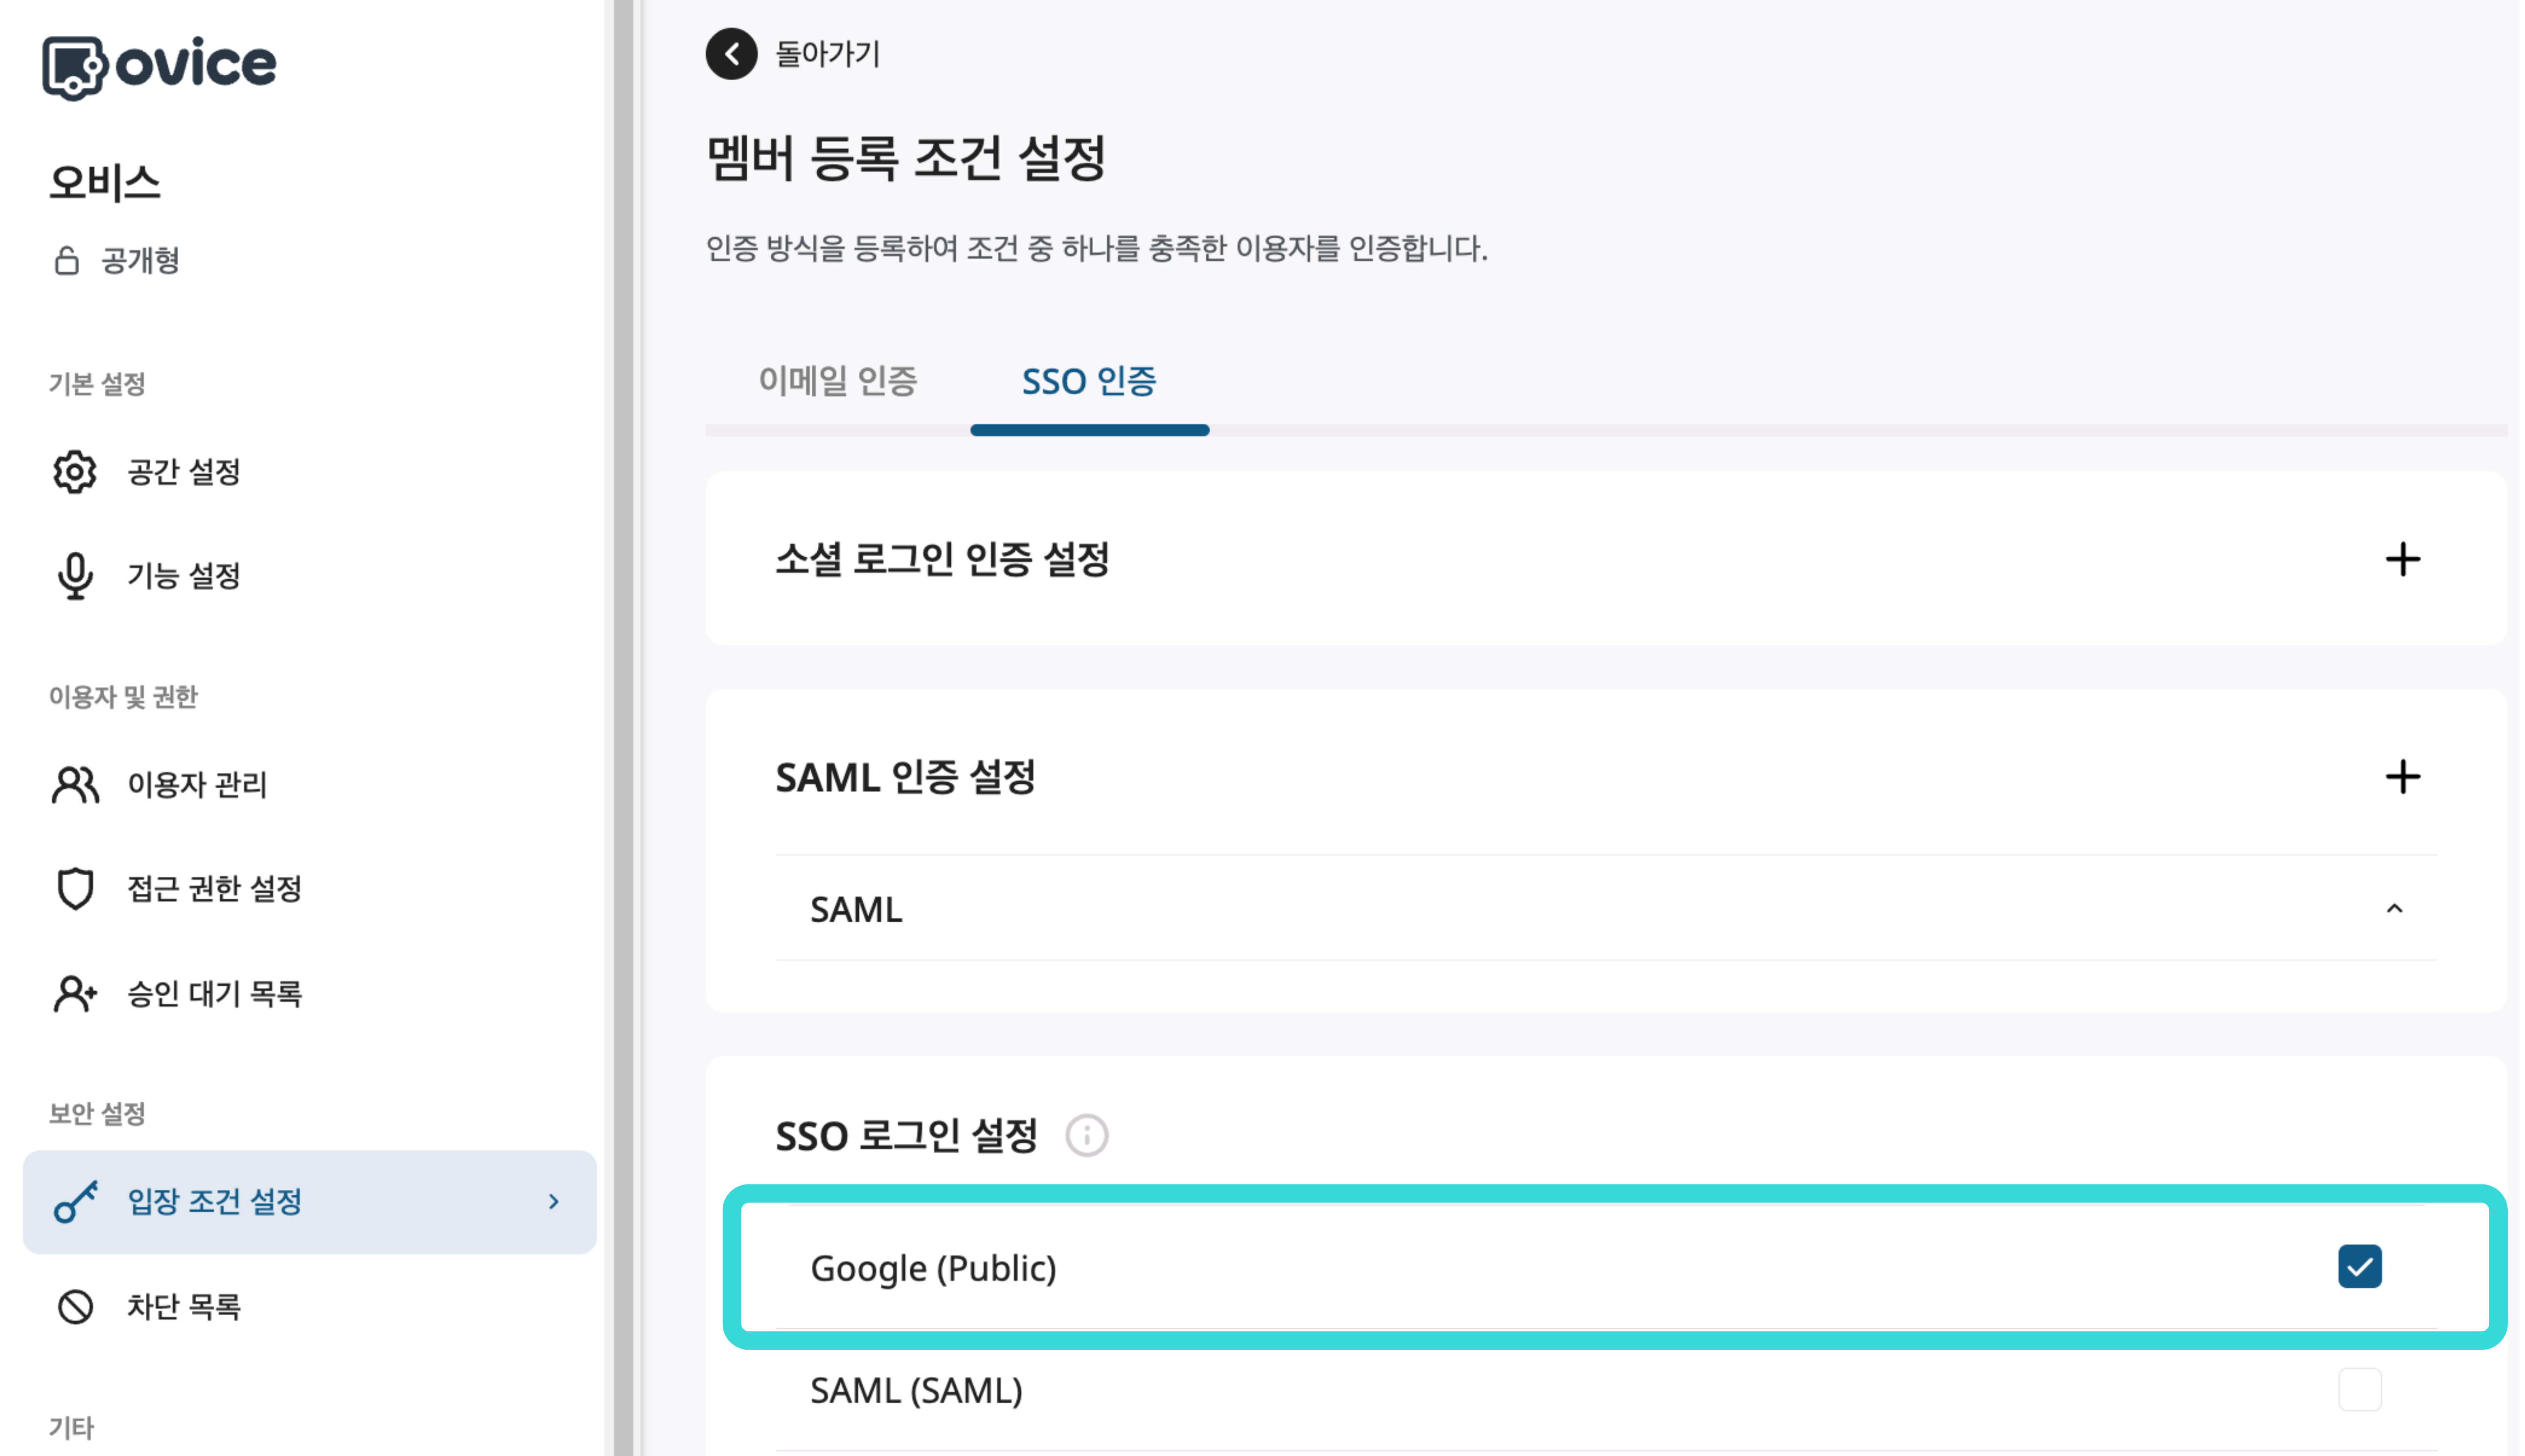The image size is (2525, 1456).
Task: Collapse the SAML entry chevron
Action: coord(2394,908)
